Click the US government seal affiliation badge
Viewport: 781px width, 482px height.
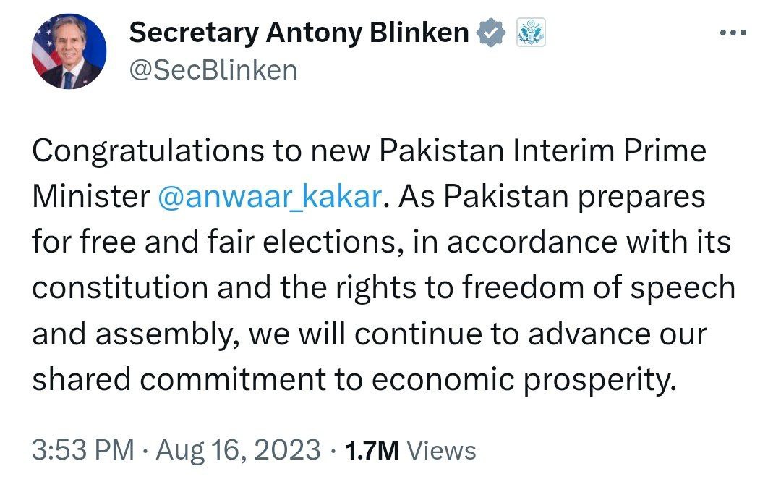pyautogui.click(x=531, y=33)
